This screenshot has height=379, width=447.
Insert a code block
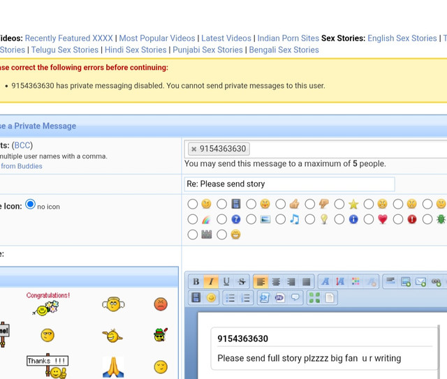point(265,298)
